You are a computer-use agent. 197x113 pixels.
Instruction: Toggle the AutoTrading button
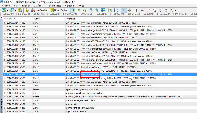[39, 10]
